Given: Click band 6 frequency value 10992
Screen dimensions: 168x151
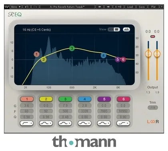Looking at the screenshot, I should coord(123,111).
